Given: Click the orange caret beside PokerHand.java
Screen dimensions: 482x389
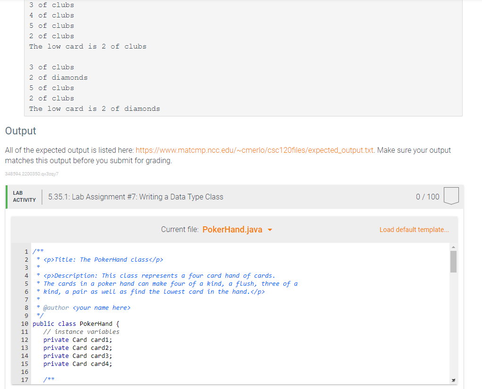Looking at the screenshot, I should coord(269,230).
